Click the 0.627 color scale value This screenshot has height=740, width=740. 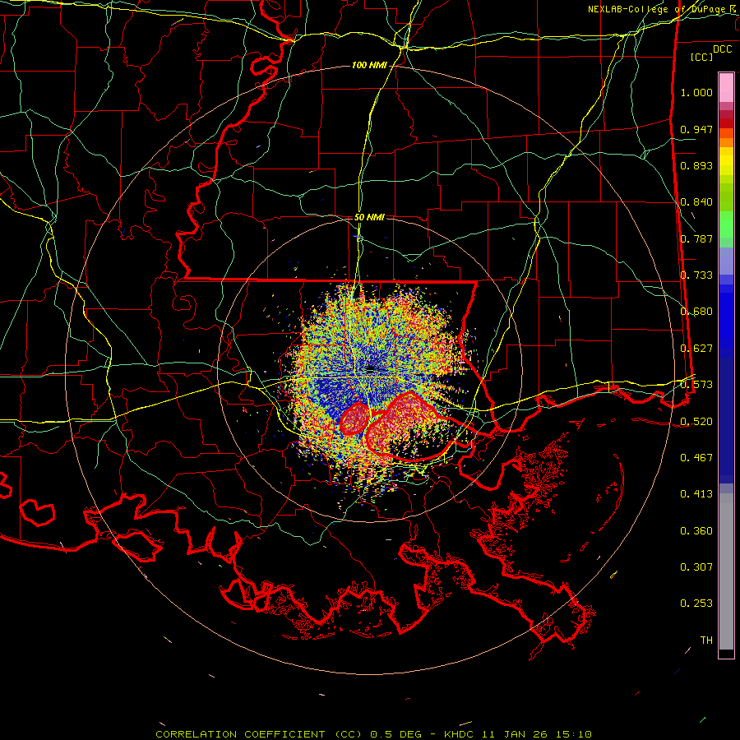click(696, 349)
